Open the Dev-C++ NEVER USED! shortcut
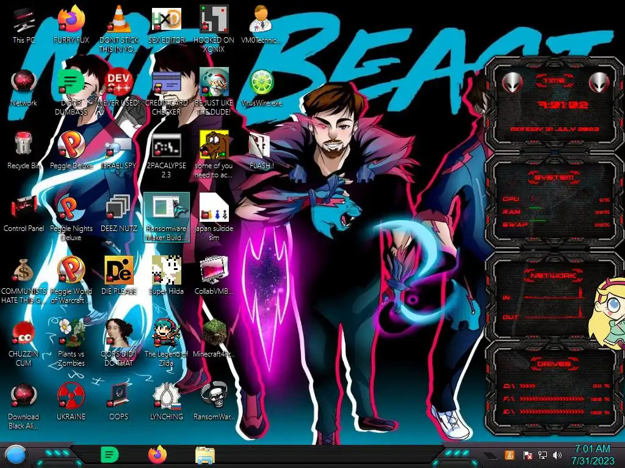This screenshot has height=468, width=625. pyautogui.click(x=119, y=88)
